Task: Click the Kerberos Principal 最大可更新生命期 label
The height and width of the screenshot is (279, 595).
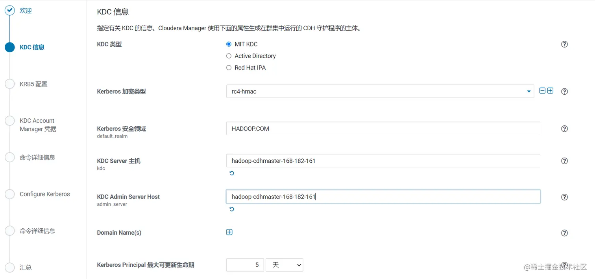Action: (146, 265)
